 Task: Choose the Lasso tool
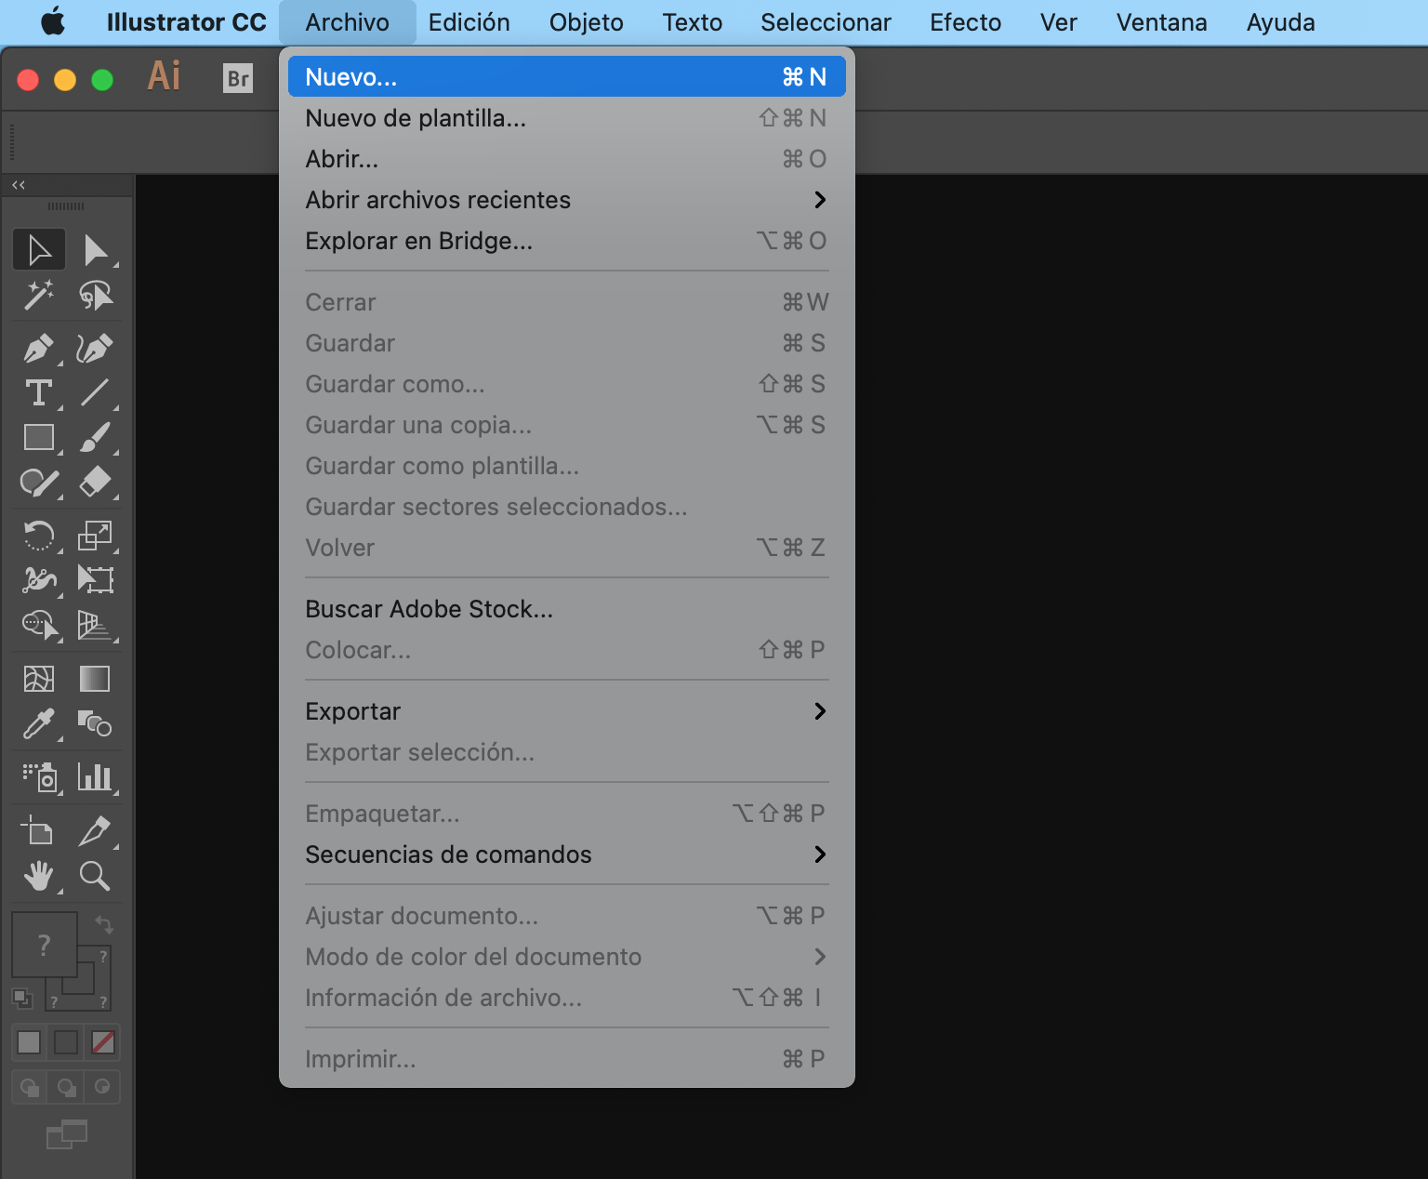[95, 296]
